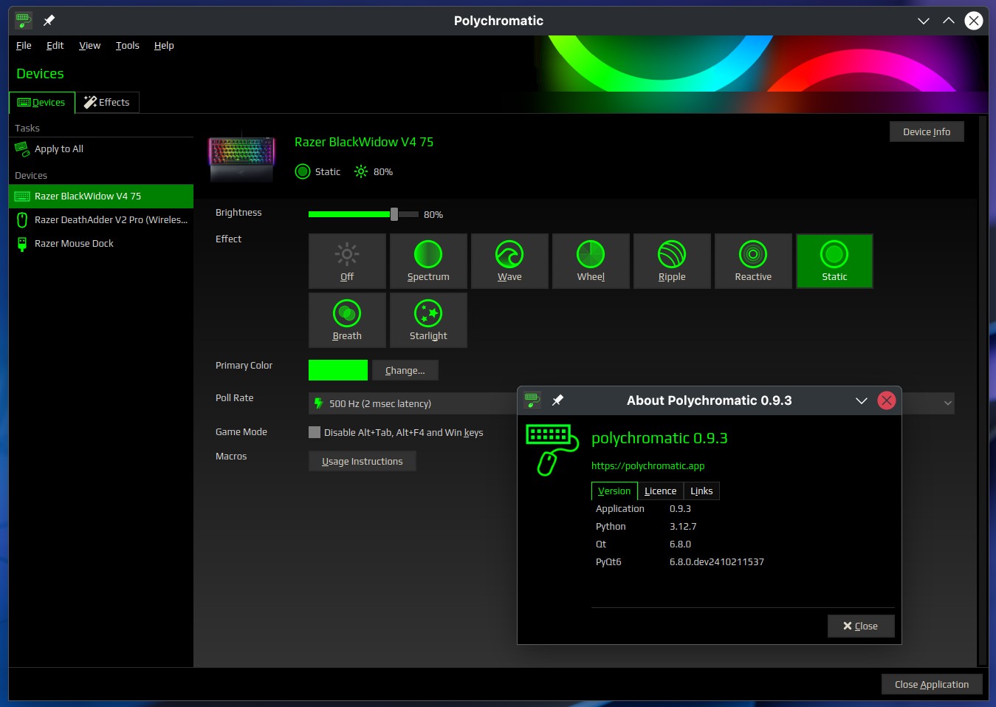
Task: Open the Links tab
Action: [701, 491]
